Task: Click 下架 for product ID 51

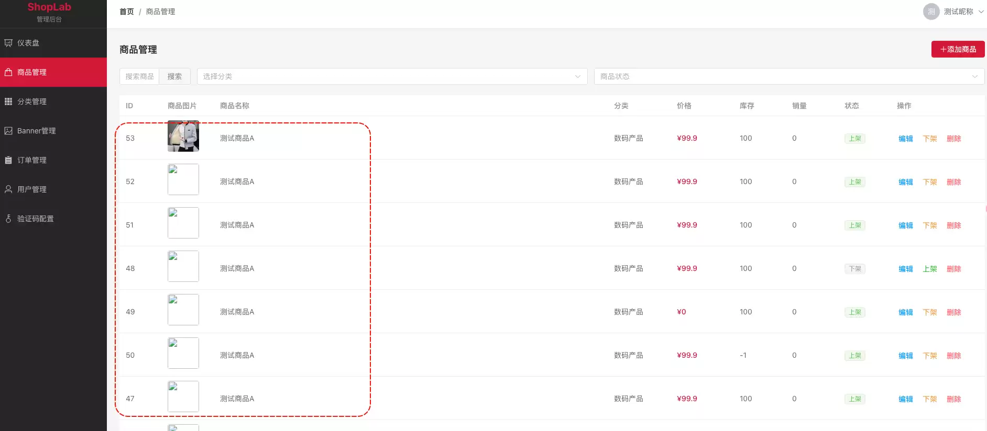Action: click(930, 225)
